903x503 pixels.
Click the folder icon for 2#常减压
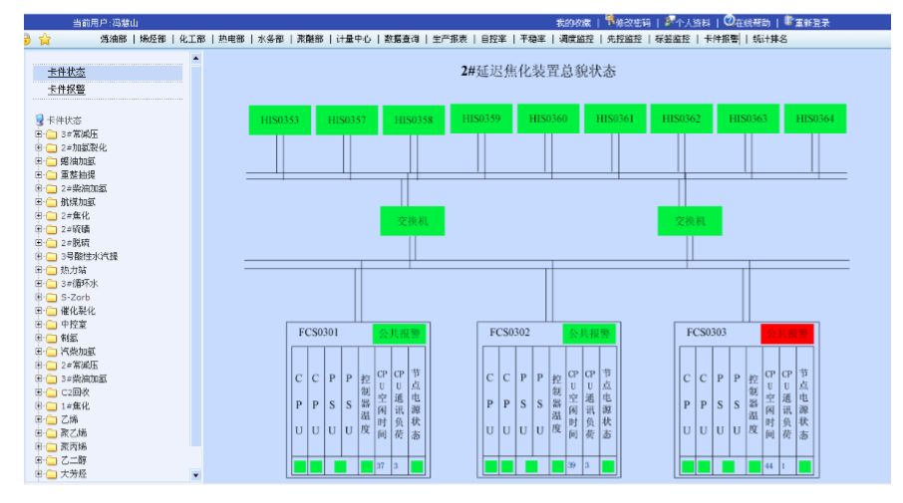click(51, 365)
